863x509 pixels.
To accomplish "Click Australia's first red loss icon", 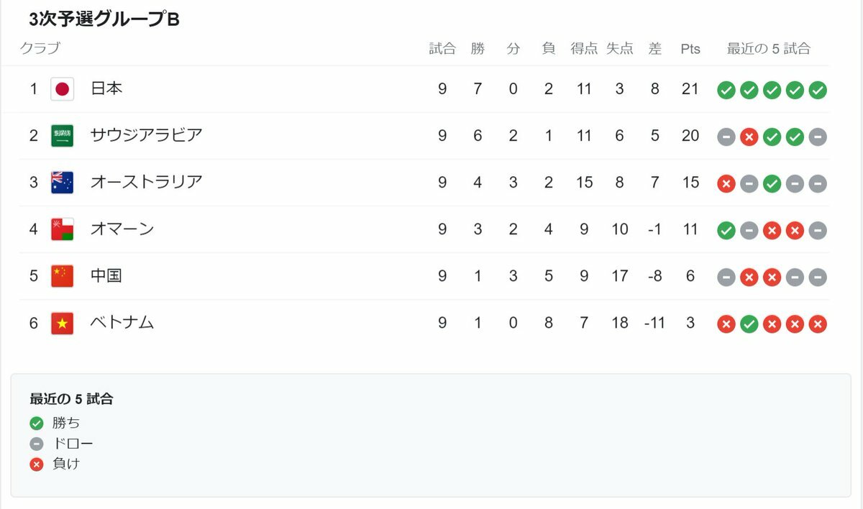I will (726, 183).
